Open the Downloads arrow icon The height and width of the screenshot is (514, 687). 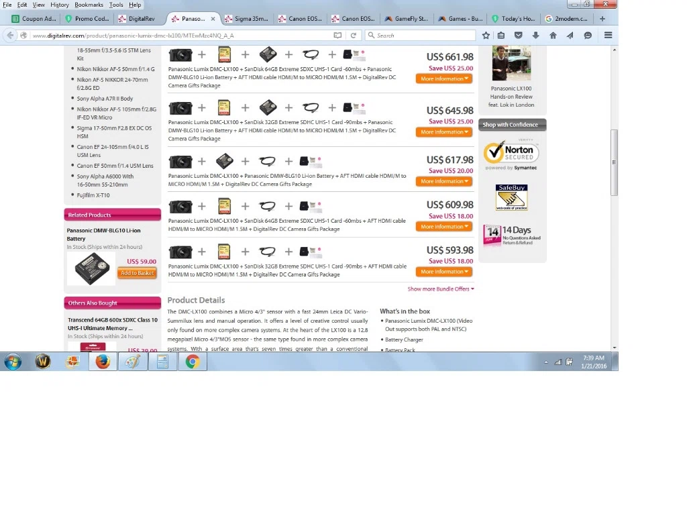click(535, 36)
